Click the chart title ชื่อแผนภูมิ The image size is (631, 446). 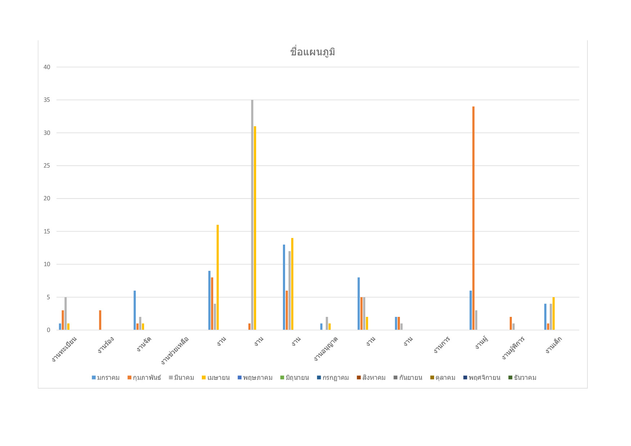pyautogui.click(x=312, y=52)
